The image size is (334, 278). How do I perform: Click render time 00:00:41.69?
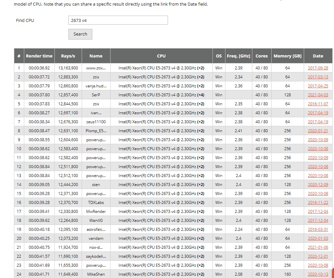click(x=39, y=265)
